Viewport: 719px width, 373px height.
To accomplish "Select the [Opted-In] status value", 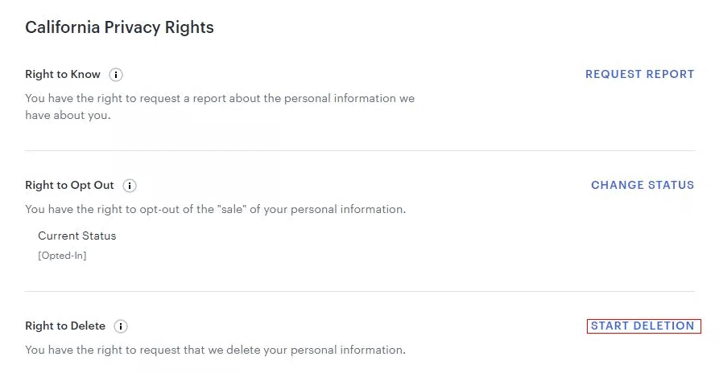I will pyautogui.click(x=62, y=256).
